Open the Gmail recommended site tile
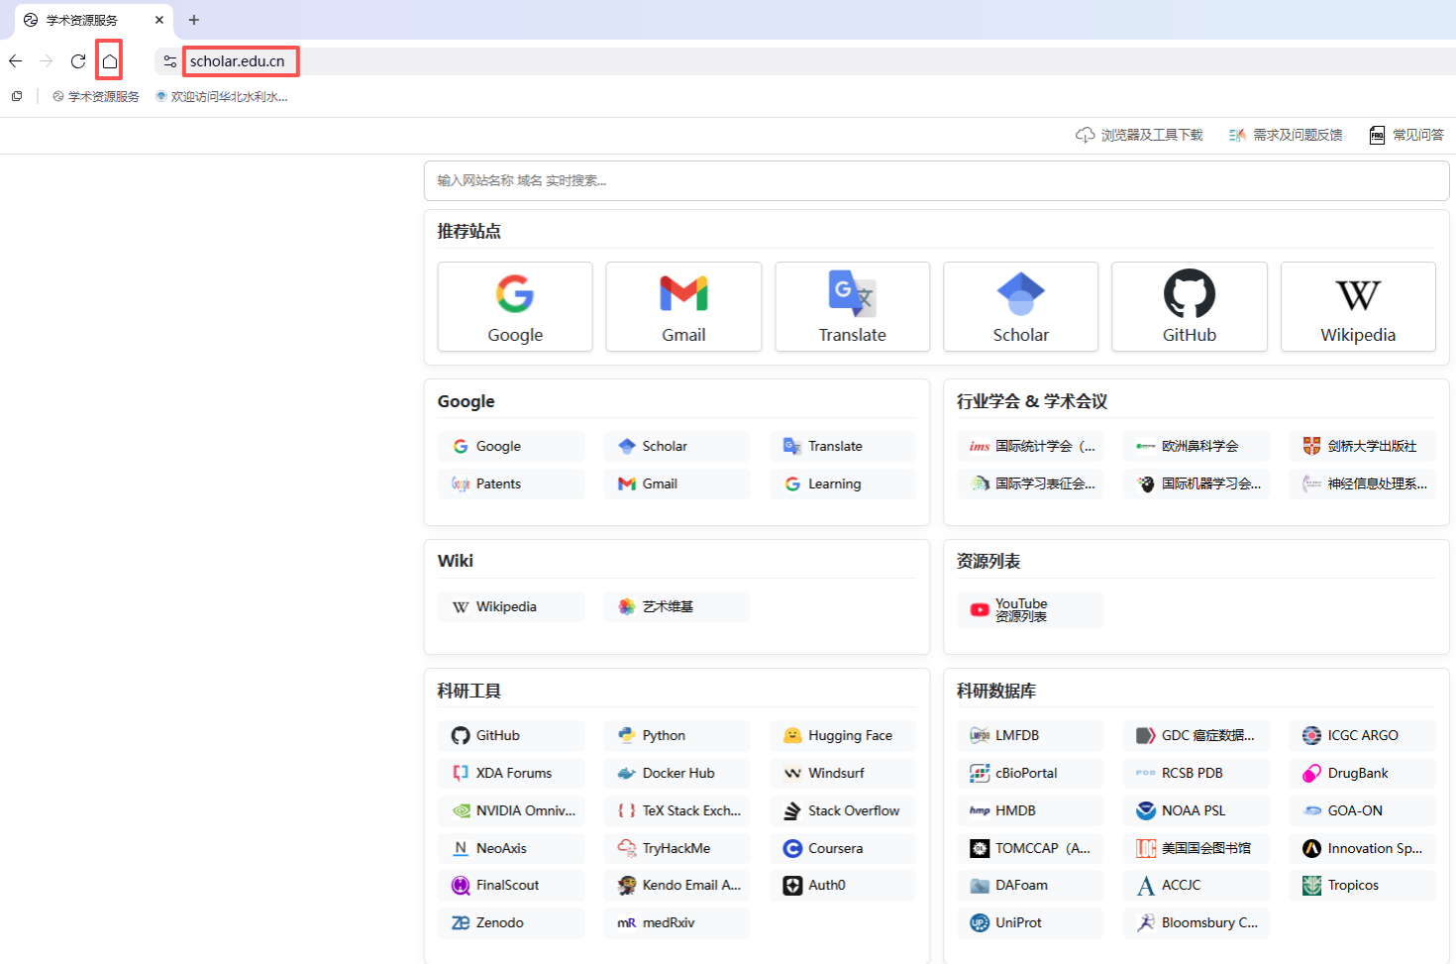Image resolution: width=1456 pixels, height=964 pixels. [x=683, y=306]
